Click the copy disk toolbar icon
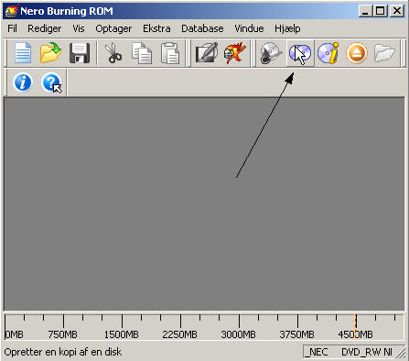Viewport: 409px width, 361px height. (x=300, y=53)
